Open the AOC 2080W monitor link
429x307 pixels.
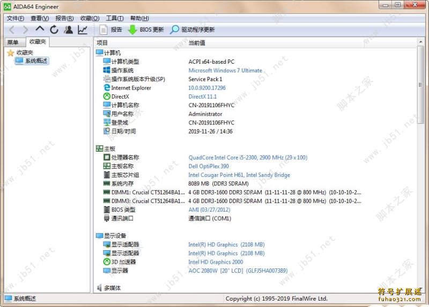[238, 271]
